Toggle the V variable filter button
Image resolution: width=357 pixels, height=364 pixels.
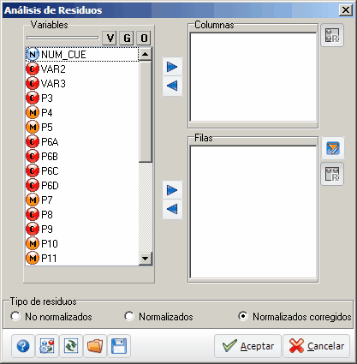[x=110, y=38]
